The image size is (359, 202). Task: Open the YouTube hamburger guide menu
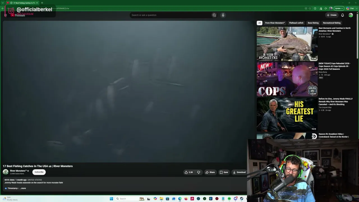(x=5, y=15)
